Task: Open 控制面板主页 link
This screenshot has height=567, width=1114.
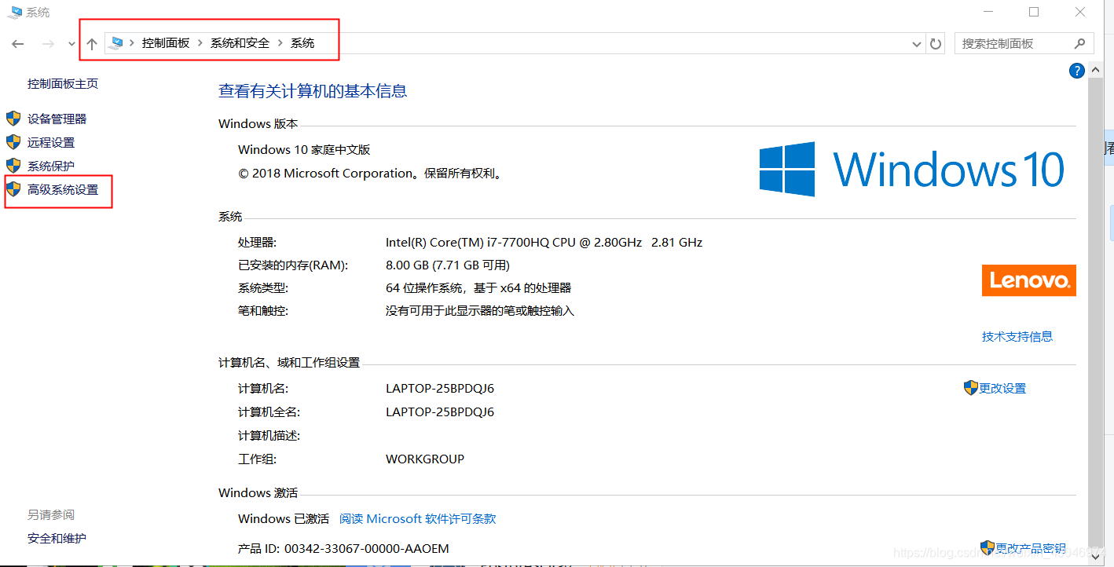Action: point(63,84)
